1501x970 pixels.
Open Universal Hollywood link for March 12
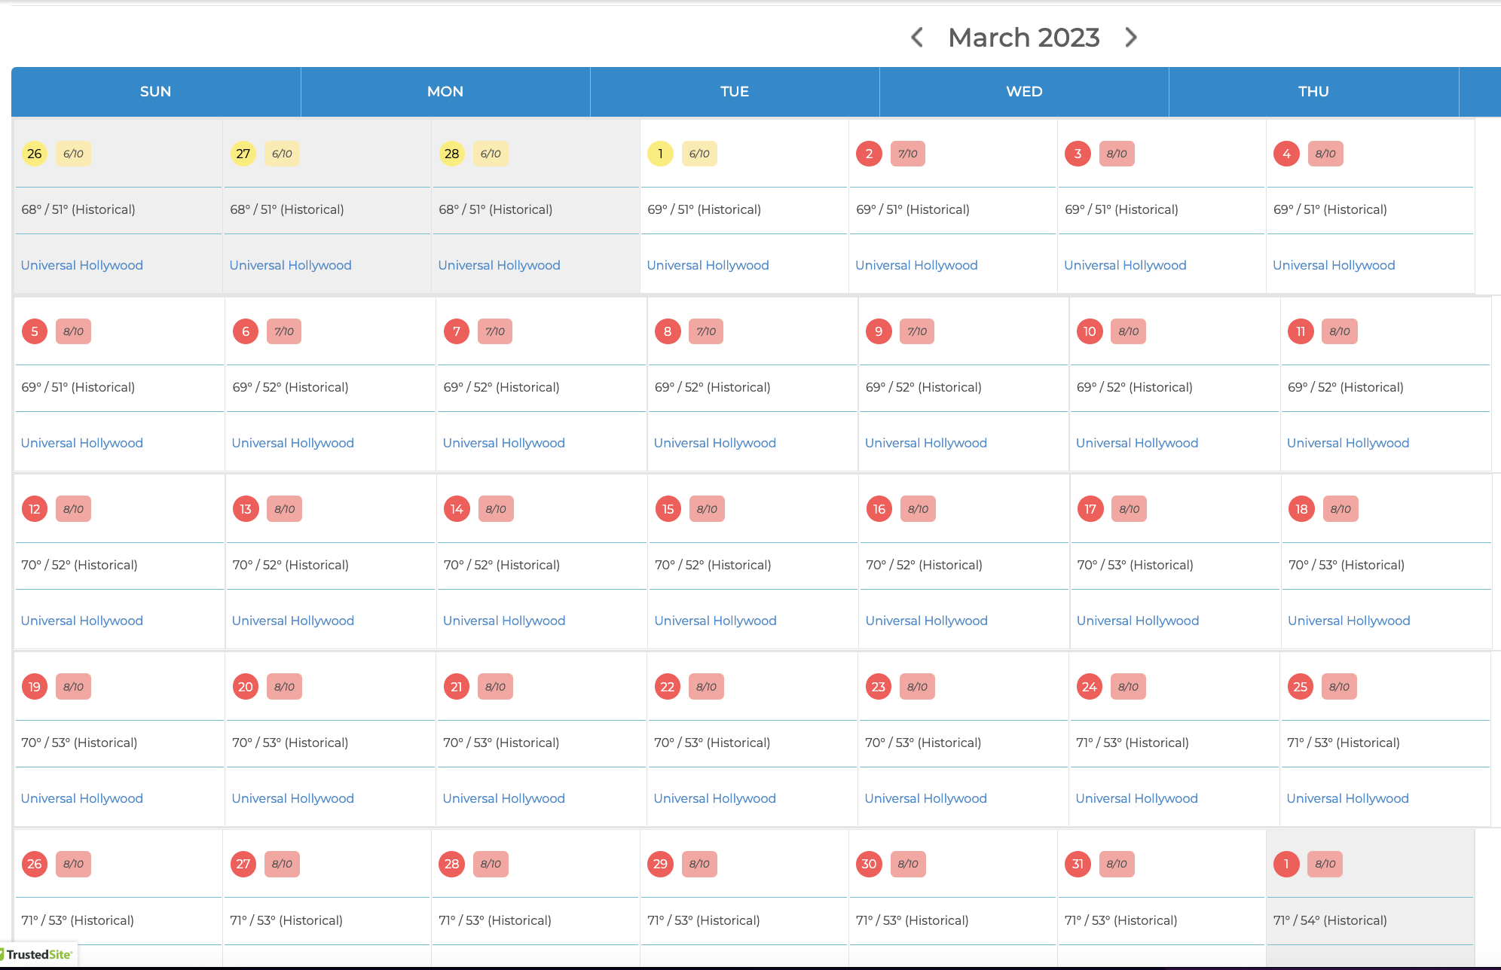[x=82, y=621]
